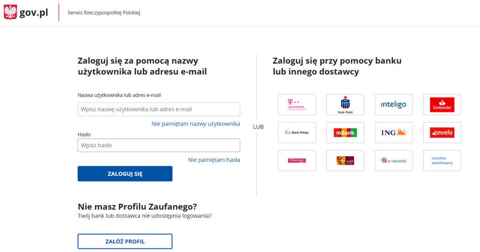
Task: Click the ZAŁÓŻ PROFIL button
Action: (125, 241)
